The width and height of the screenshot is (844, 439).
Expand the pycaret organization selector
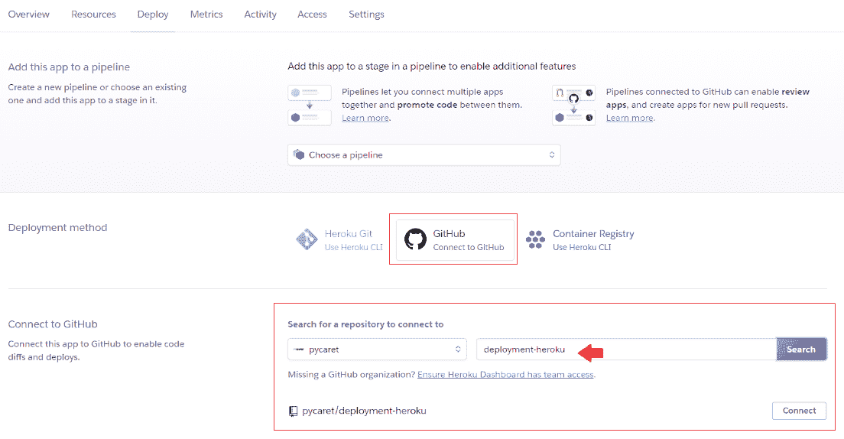[377, 350]
